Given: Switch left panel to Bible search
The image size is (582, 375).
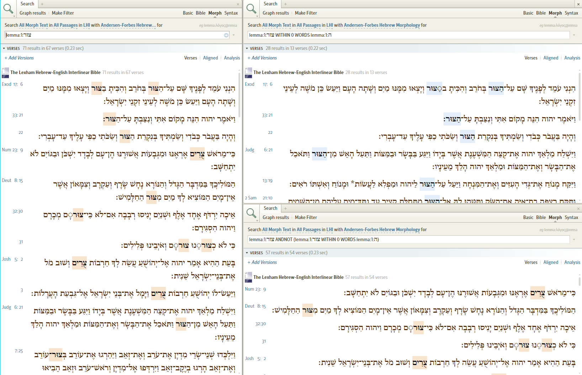Looking at the screenshot, I should pos(201,13).
